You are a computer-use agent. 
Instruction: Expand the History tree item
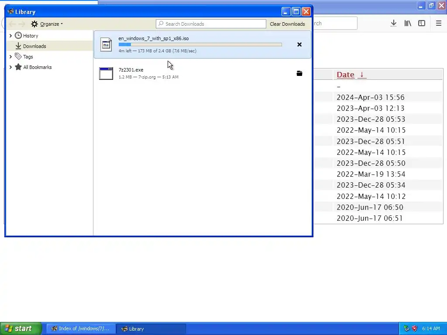(x=10, y=36)
